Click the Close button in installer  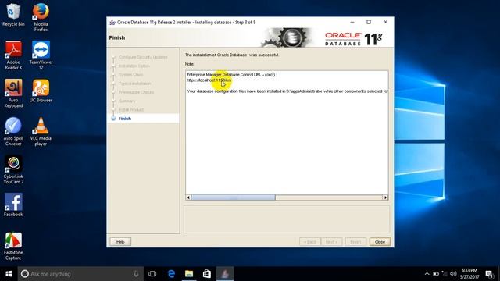(380, 242)
